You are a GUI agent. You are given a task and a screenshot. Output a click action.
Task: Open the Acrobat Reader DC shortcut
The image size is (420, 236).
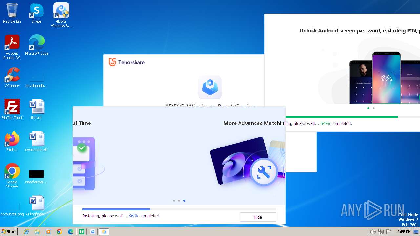[12, 47]
